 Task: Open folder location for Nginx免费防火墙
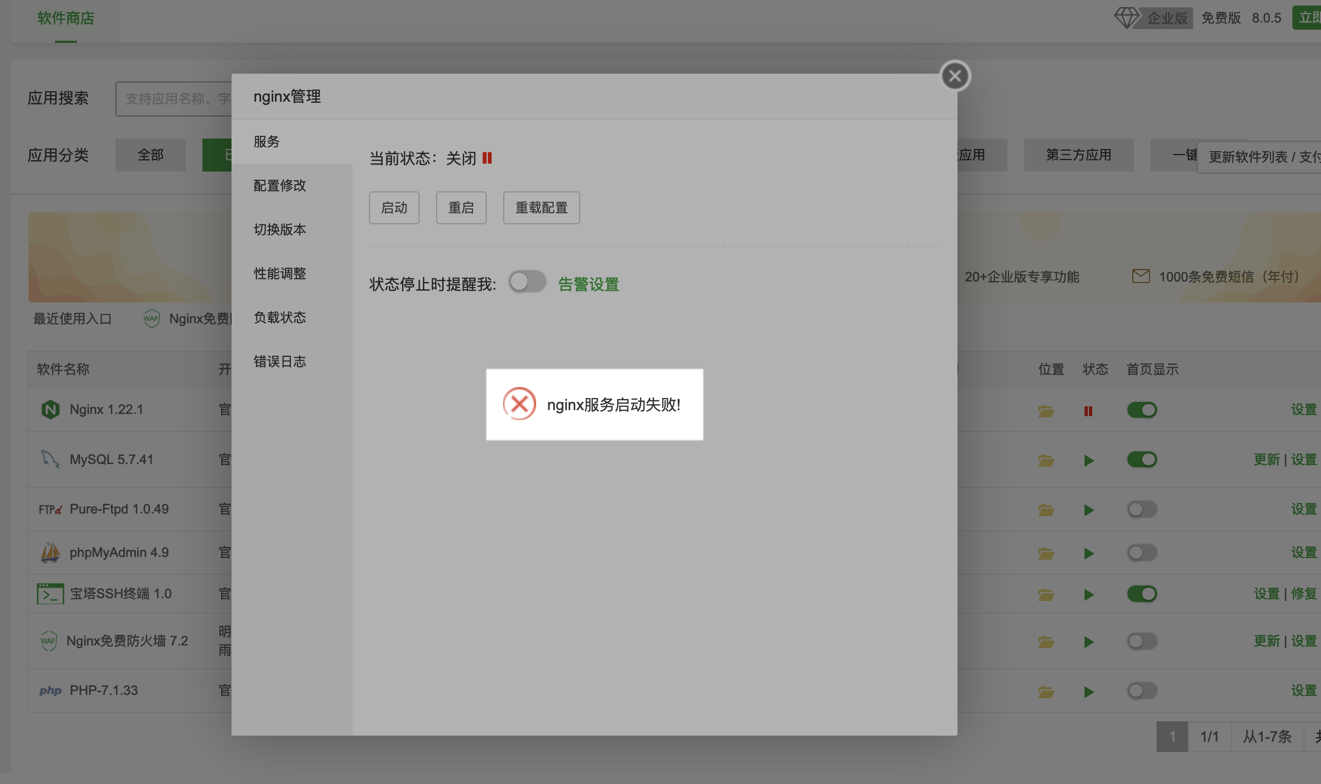pos(1046,642)
